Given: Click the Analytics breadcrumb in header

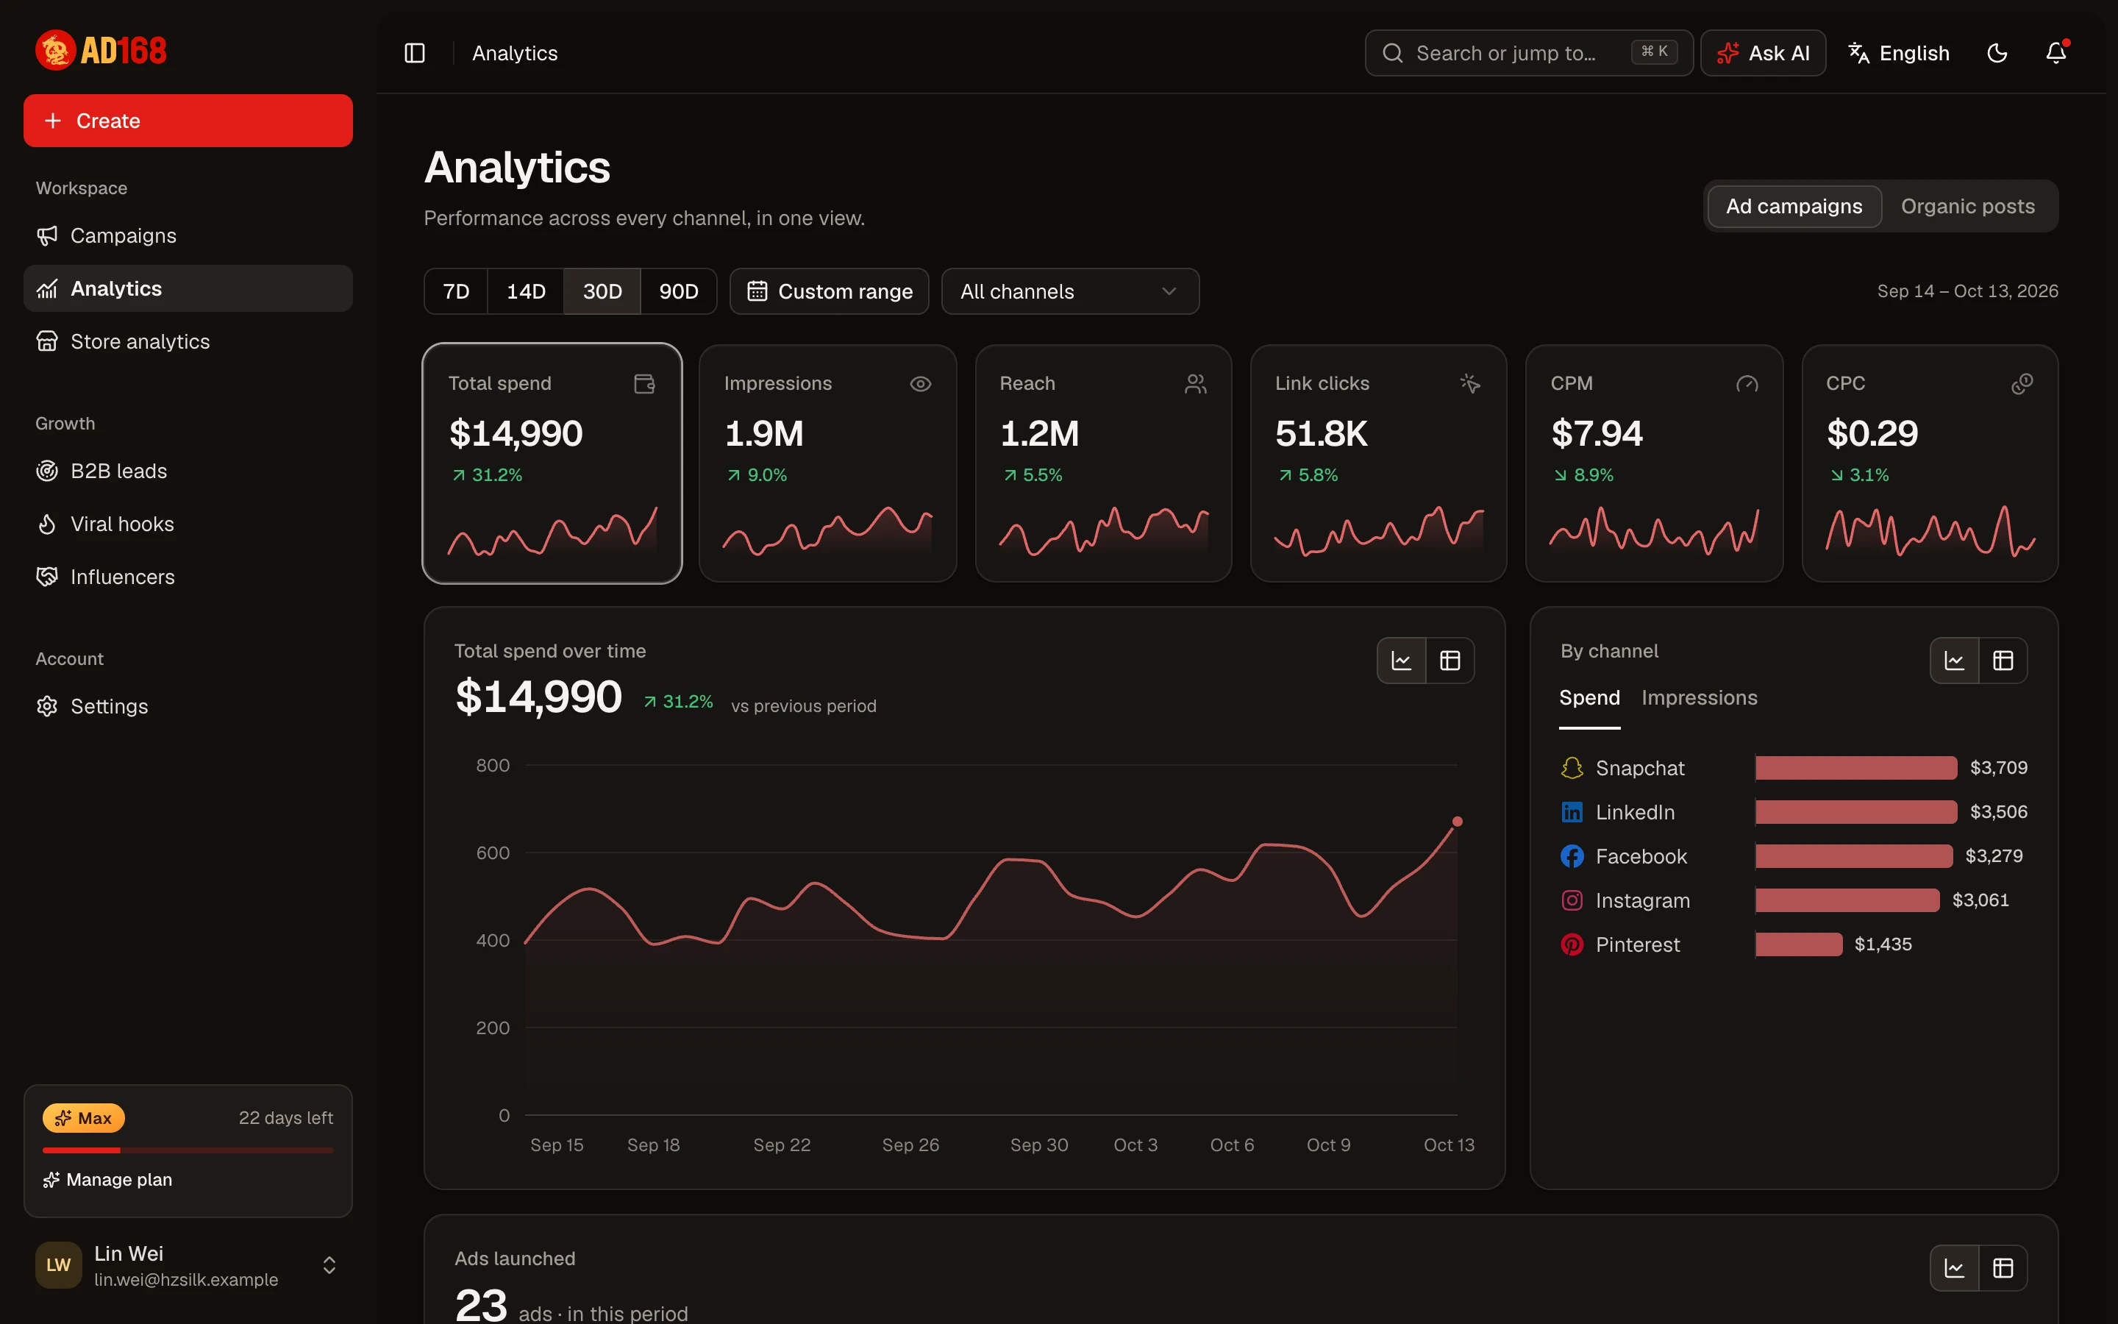Looking at the screenshot, I should tap(515, 54).
